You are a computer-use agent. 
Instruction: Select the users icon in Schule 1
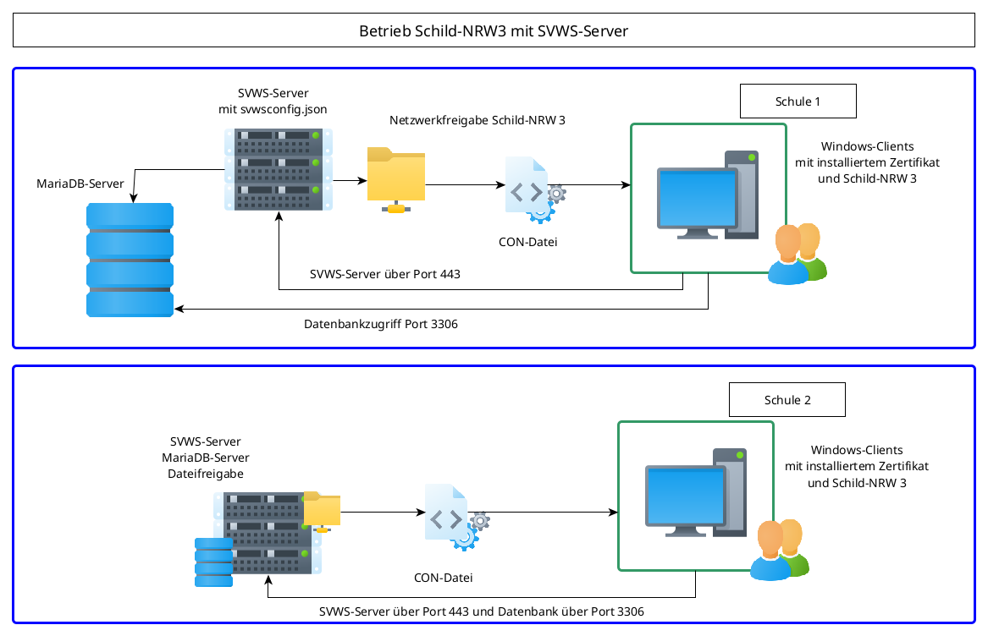[797, 254]
